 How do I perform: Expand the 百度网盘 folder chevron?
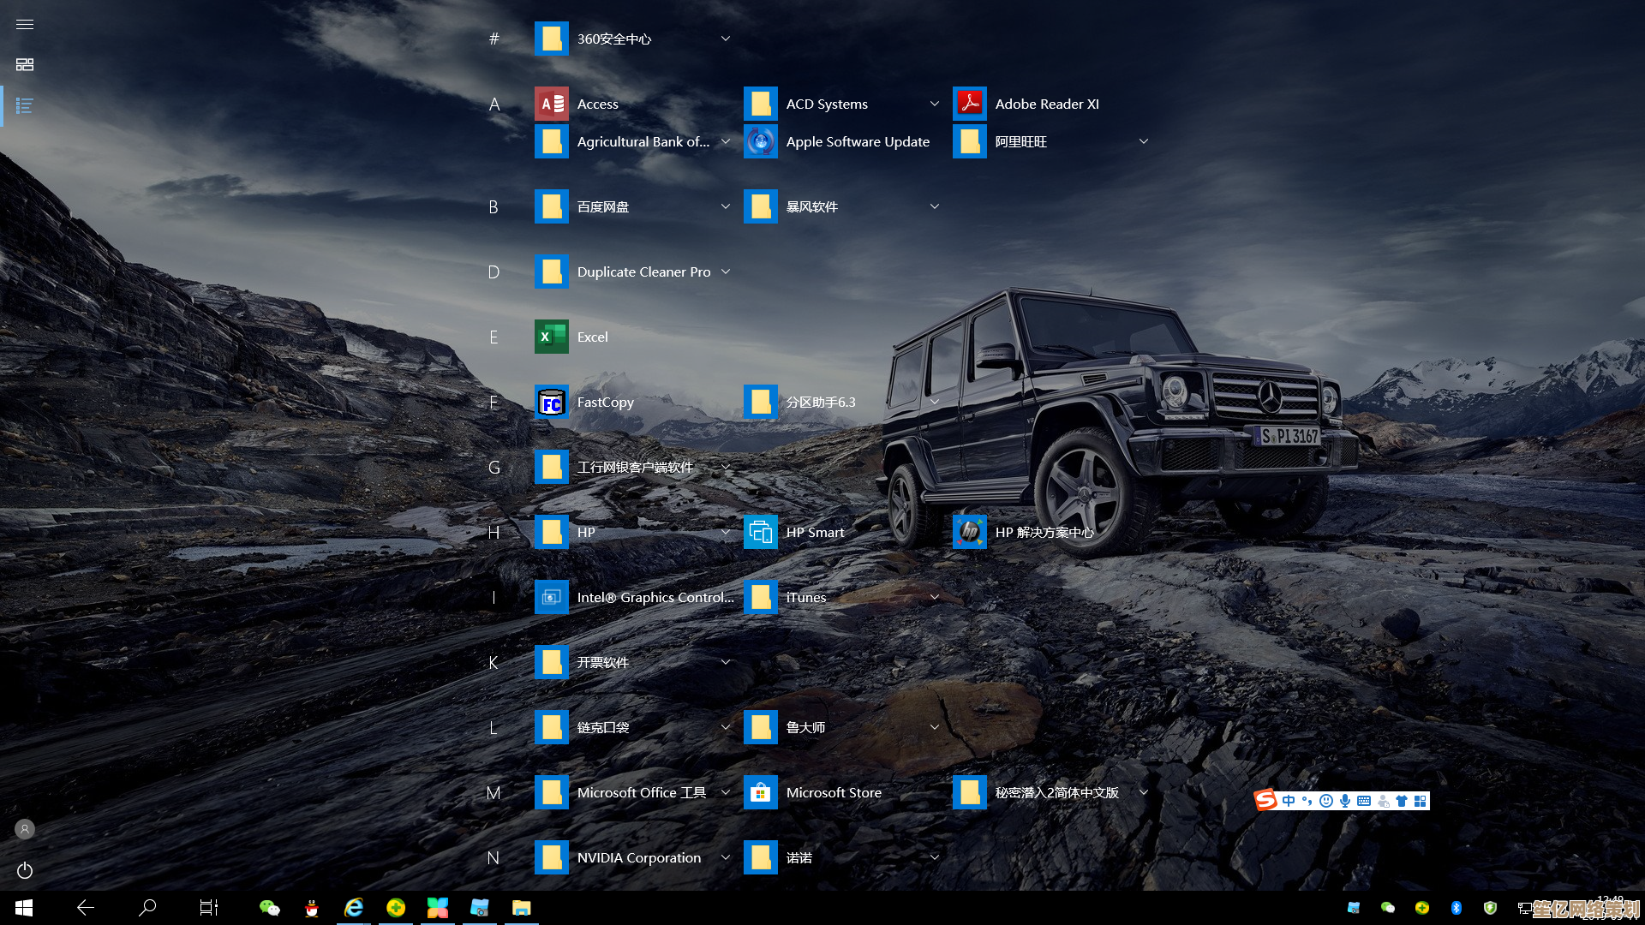tap(726, 206)
